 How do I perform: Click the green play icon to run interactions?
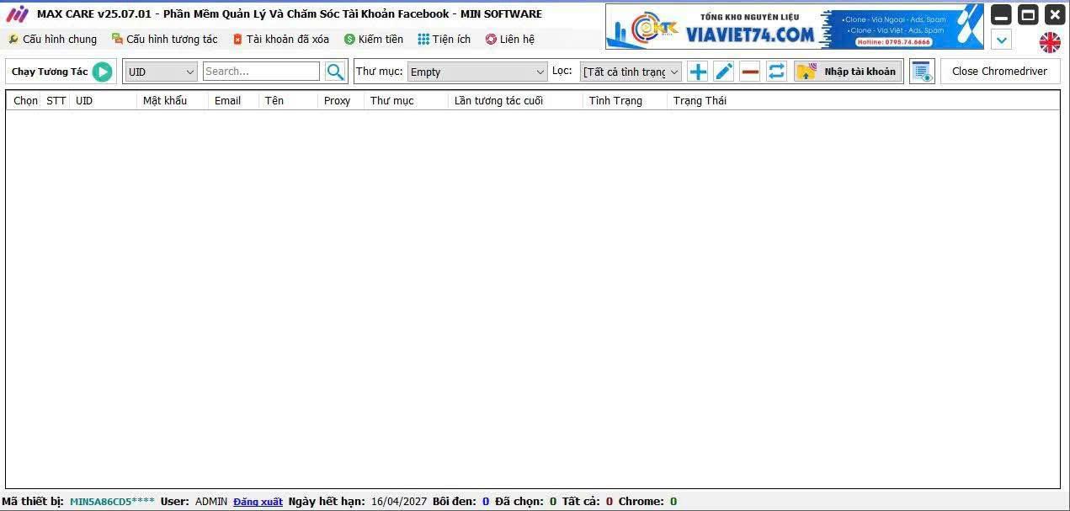(x=102, y=72)
